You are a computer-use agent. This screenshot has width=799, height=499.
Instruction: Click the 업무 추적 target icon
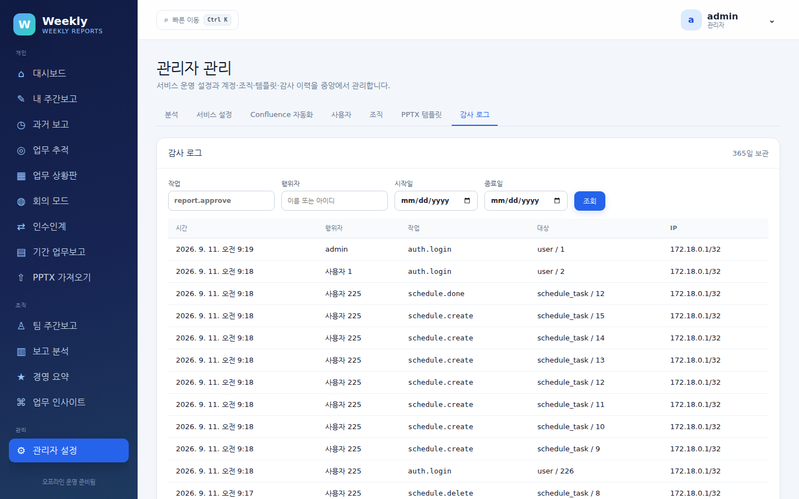tap(21, 150)
